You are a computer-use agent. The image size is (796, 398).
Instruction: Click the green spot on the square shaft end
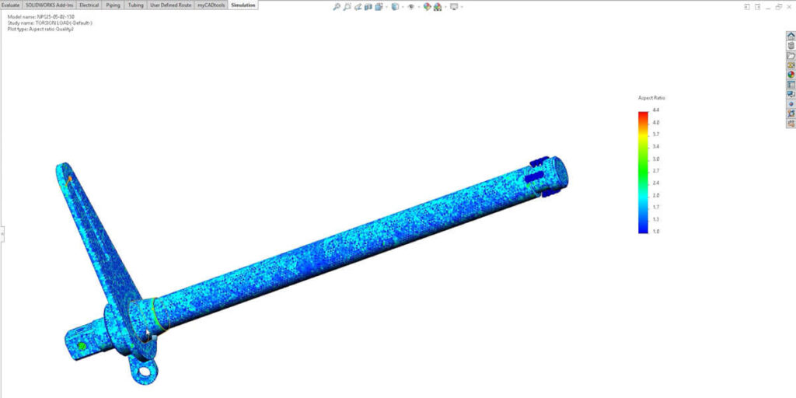[81, 346]
